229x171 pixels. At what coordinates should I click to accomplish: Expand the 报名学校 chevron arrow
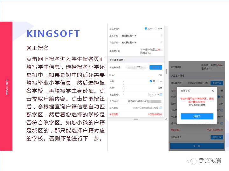coord(162,36)
